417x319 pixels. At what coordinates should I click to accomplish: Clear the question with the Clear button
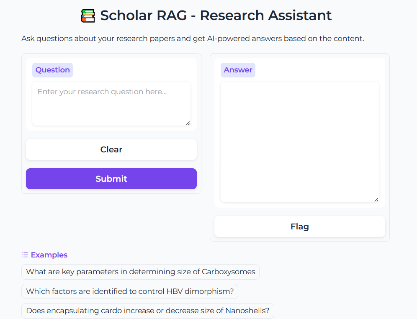point(111,149)
